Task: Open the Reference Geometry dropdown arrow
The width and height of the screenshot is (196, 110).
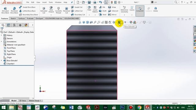Action: click(124, 15)
